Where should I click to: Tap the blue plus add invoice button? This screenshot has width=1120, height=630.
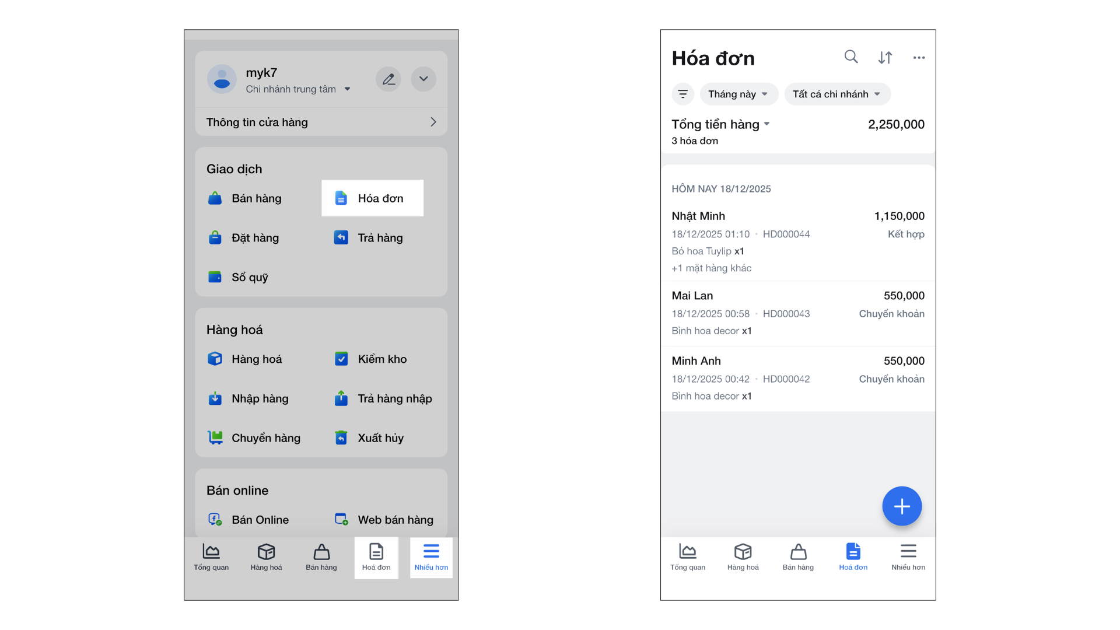901,506
